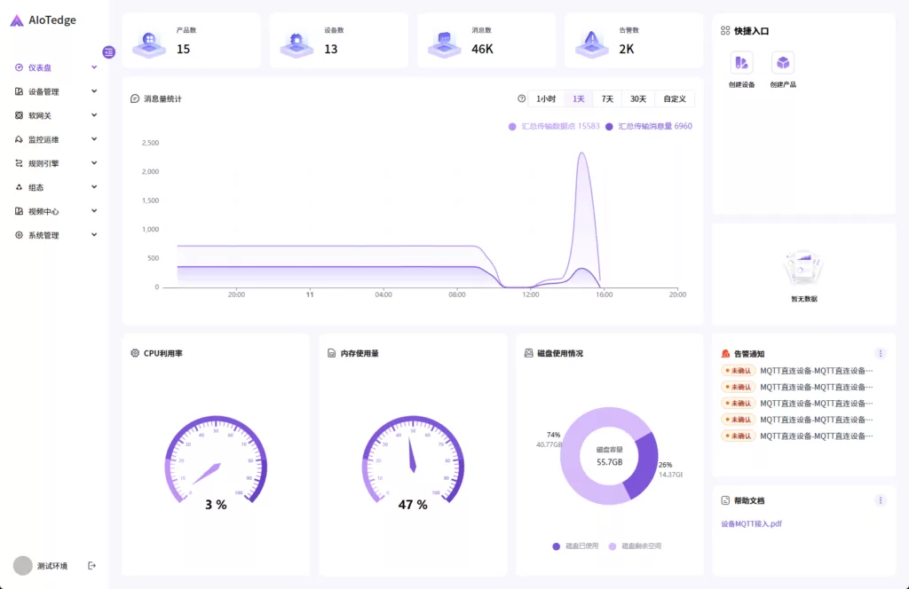This screenshot has height=589, width=909.
Task: Click the help question-mark icon near 1小时
Action: click(521, 98)
